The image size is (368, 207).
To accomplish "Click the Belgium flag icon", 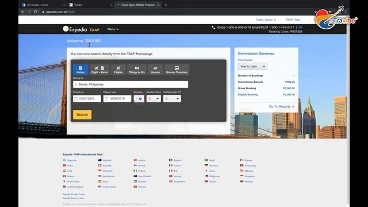I will [x=171, y=160].
